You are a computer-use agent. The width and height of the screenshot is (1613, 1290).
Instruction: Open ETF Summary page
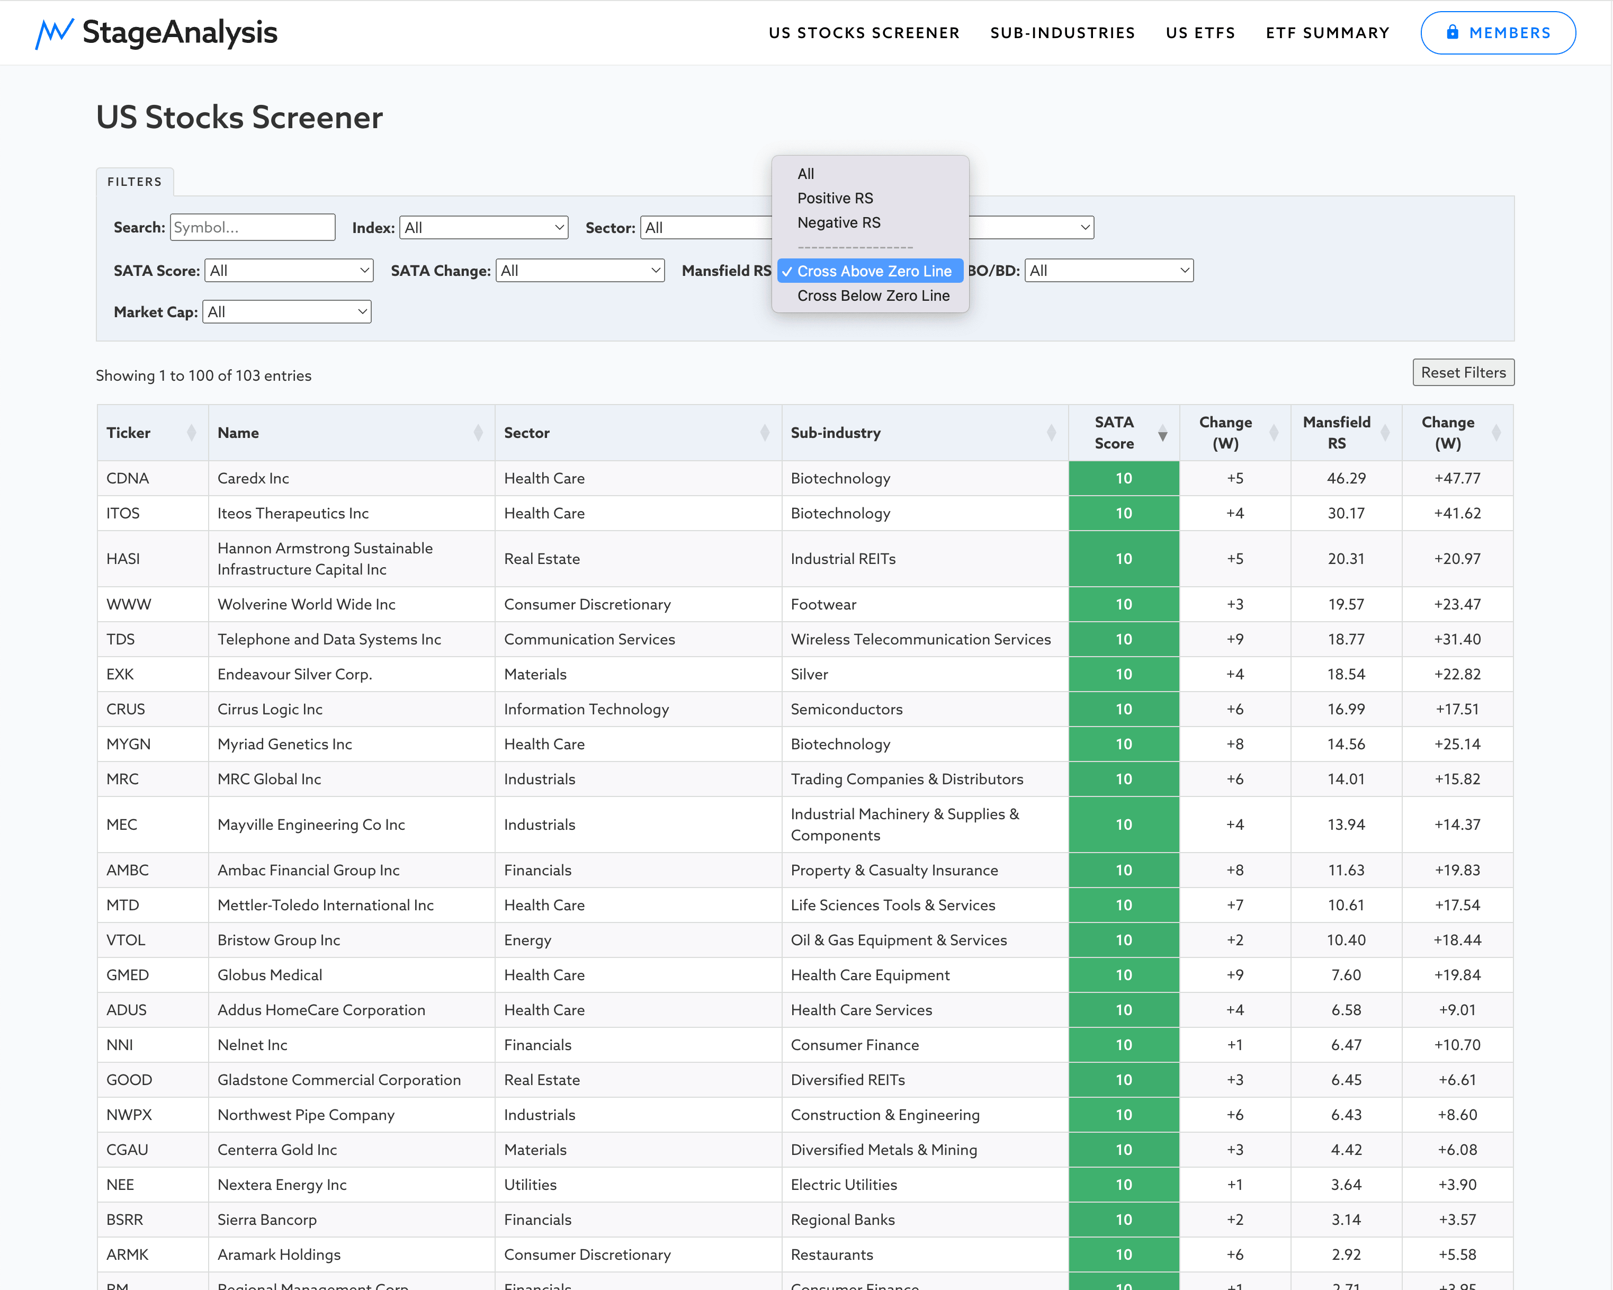click(x=1327, y=33)
